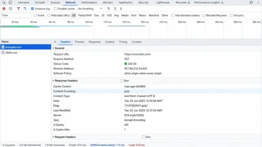Clear the network log
The width and height of the screenshot is (262, 147).
[x=11, y=9]
